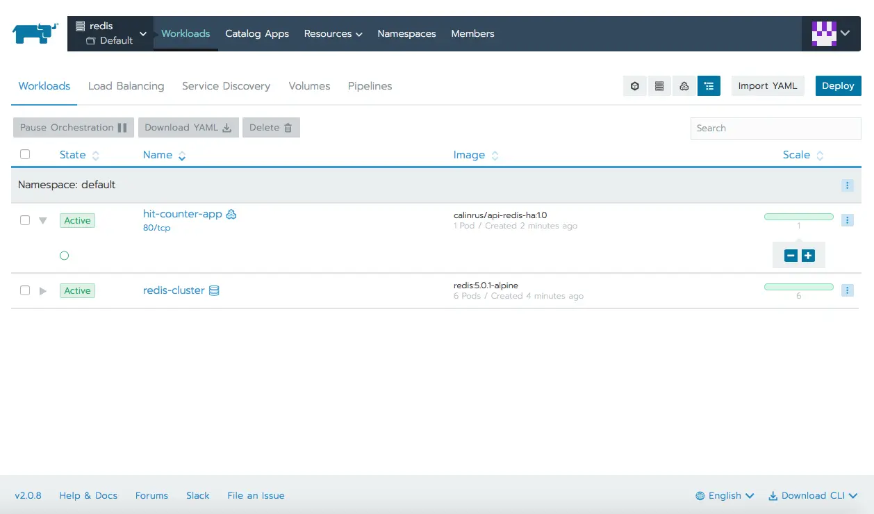The width and height of the screenshot is (874, 514).
Task: Click the Download YAML button
Action: point(188,127)
